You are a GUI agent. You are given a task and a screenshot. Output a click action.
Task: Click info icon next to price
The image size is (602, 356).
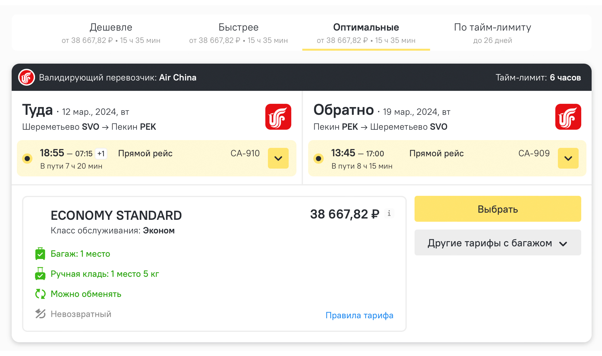point(389,213)
